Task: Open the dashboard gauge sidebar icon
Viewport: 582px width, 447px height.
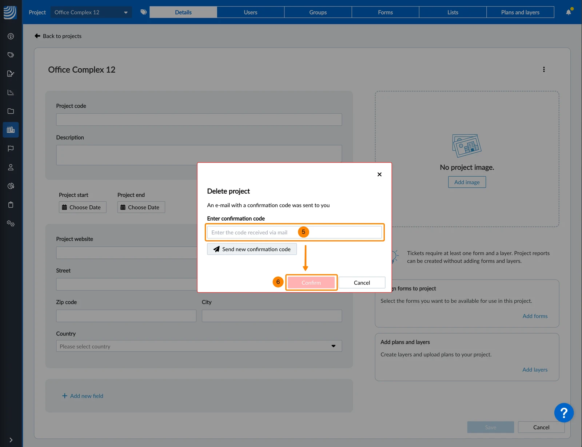Action: point(11,36)
